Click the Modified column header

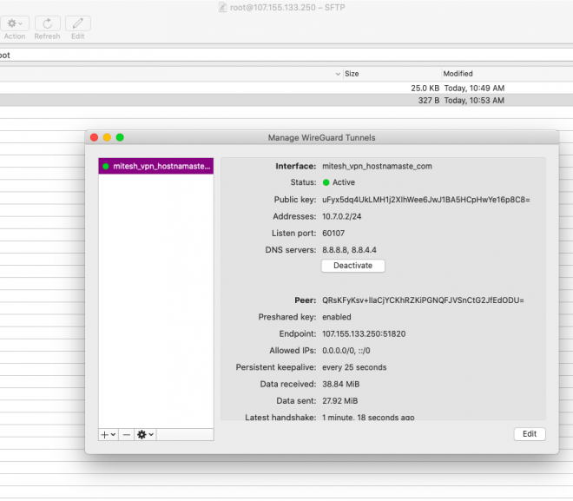[507, 74]
